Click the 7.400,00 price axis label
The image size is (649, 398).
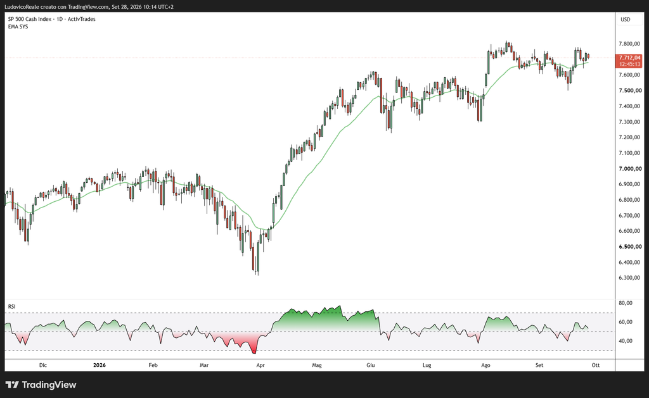click(630, 106)
